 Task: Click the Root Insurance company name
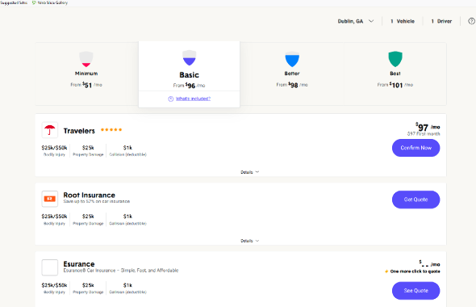pyautogui.click(x=89, y=195)
